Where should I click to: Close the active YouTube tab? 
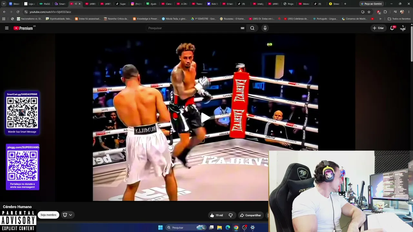79,4
